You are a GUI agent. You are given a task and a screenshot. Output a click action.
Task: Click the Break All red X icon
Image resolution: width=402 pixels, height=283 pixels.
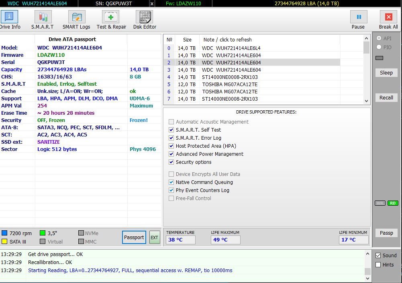click(x=388, y=17)
